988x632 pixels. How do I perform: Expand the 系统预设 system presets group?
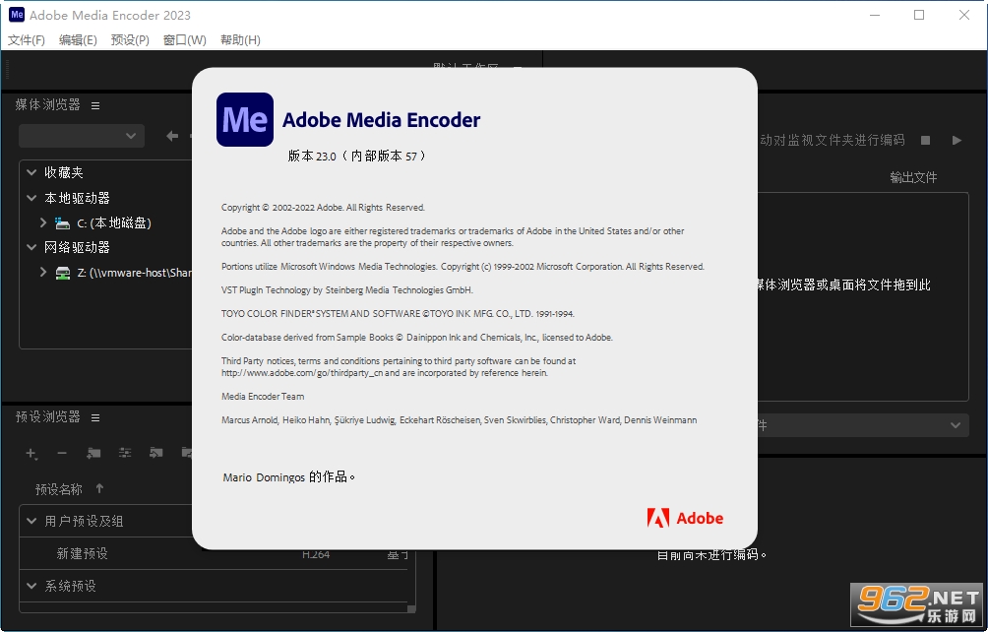tap(31, 586)
